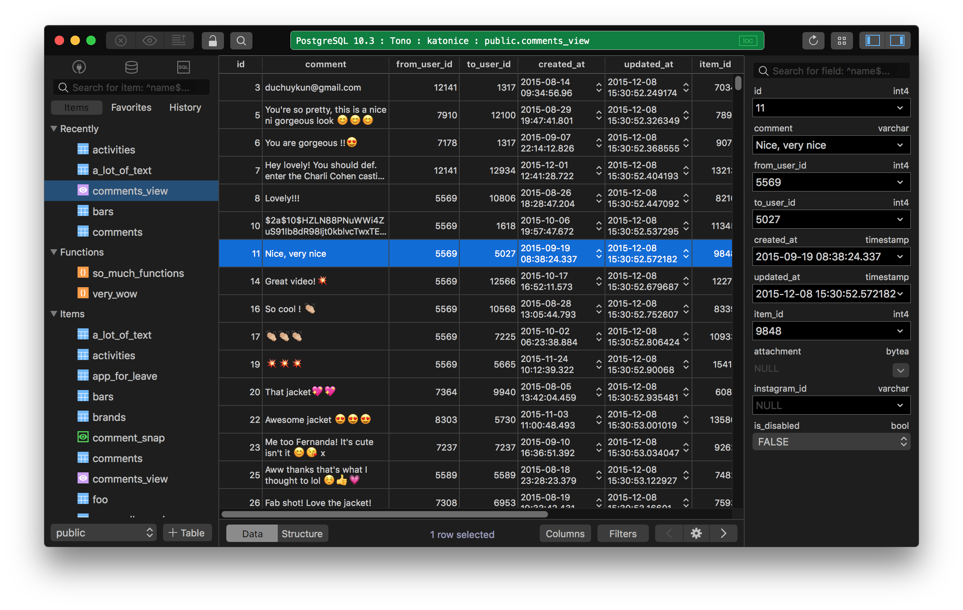
Task: Click the Filters button at bottom bar
Action: [621, 533]
